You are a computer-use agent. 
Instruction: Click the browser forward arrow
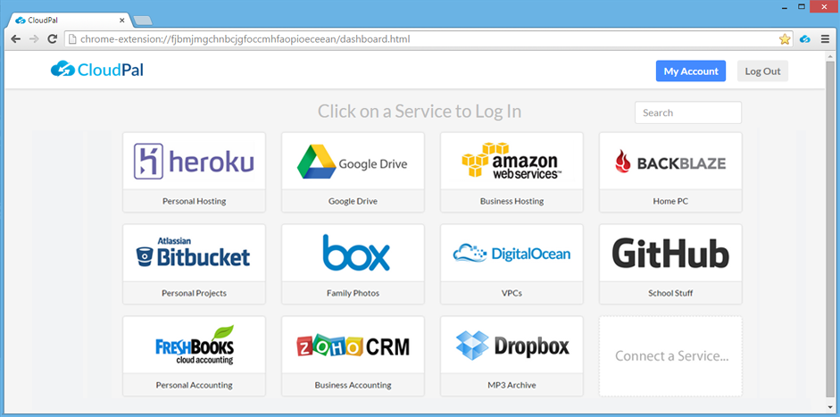(x=34, y=39)
